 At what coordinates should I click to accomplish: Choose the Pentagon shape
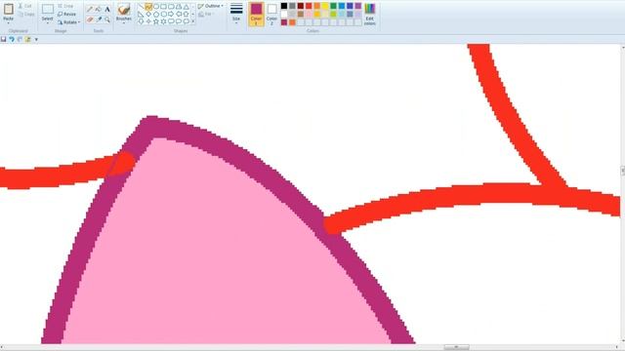click(x=156, y=14)
